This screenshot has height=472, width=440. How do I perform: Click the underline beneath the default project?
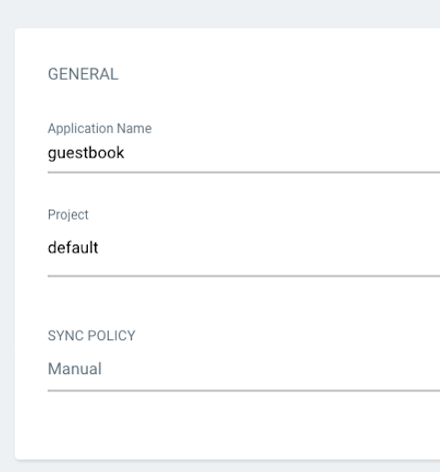coord(243,275)
